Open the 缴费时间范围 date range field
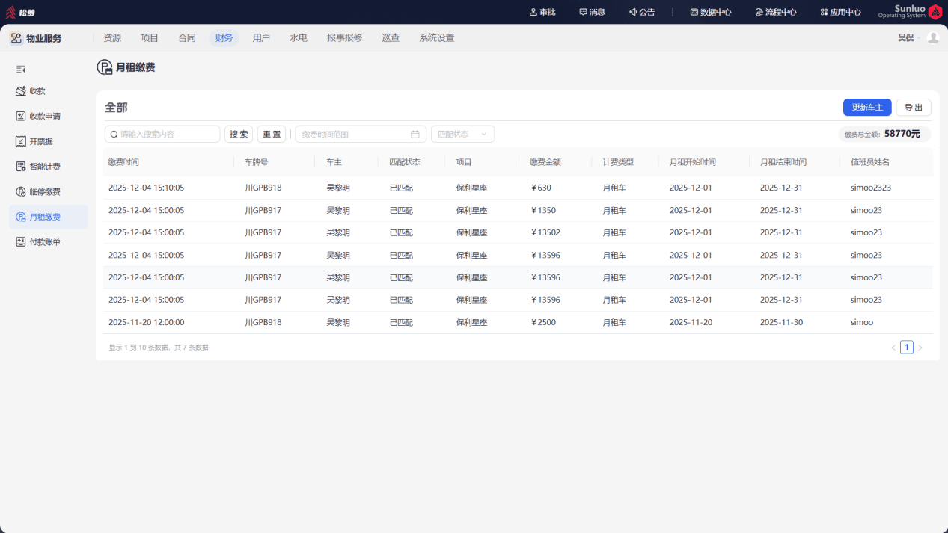Image resolution: width=948 pixels, height=533 pixels. click(361, 135)
